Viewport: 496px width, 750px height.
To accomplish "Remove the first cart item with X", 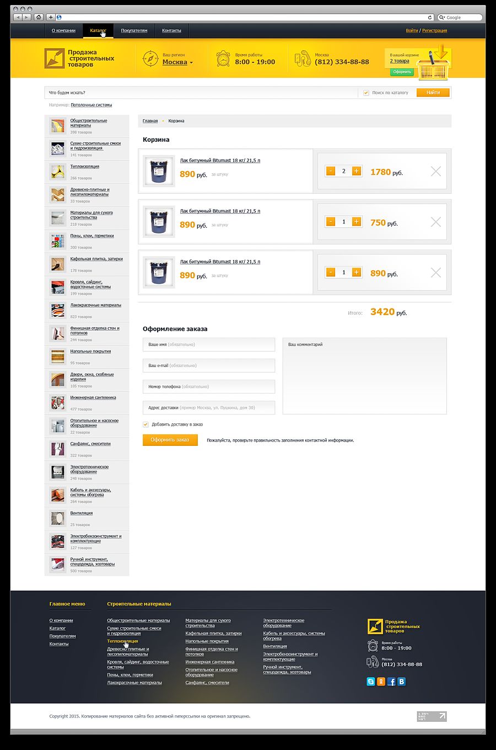I will [x=436, y=172].
